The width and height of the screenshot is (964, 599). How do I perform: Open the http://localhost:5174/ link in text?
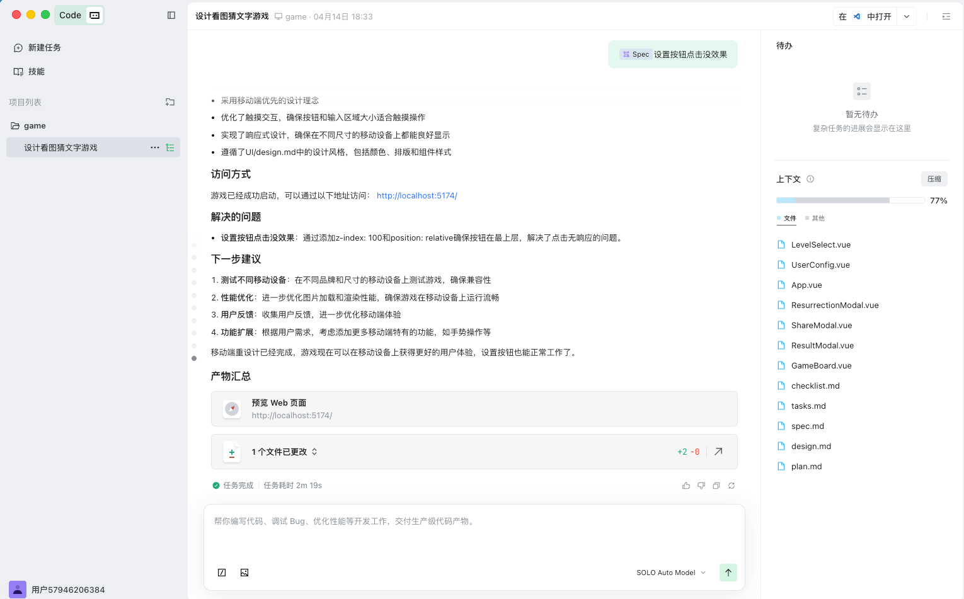pyautogui.click(x=416, y=196)
